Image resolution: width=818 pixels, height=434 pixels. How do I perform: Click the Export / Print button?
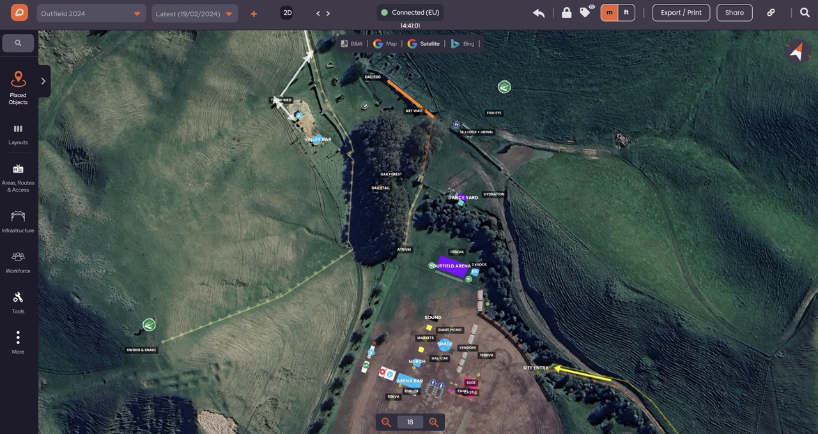click(x=681, y=13)
